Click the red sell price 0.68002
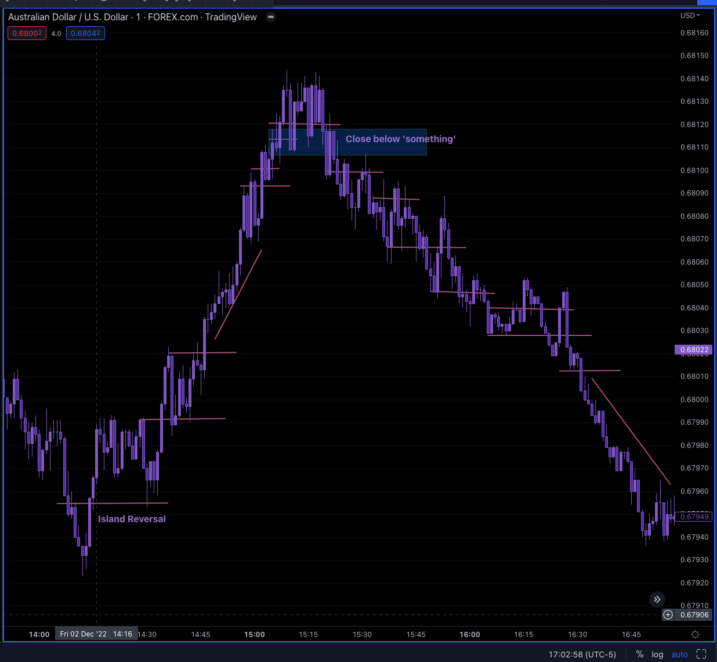Image resolution: width=717 pixels, height=662 pixels. [x=27, y=33]
